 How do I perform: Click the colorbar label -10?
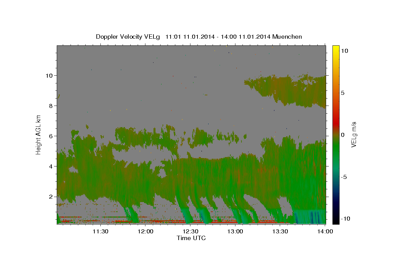click(346, 219)
